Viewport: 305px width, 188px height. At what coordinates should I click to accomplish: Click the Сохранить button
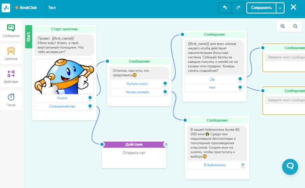click(261, 8)
